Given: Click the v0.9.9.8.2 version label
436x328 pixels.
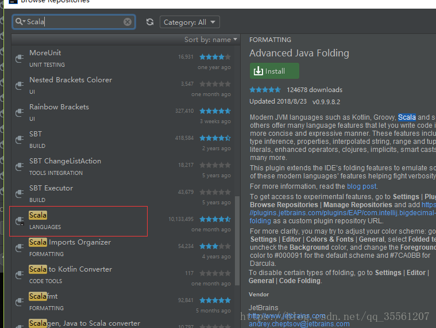Looking at the screenshot, I should [x=326, y=102].
